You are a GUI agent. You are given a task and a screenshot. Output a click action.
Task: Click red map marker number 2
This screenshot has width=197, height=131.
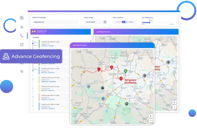point(112,67)
